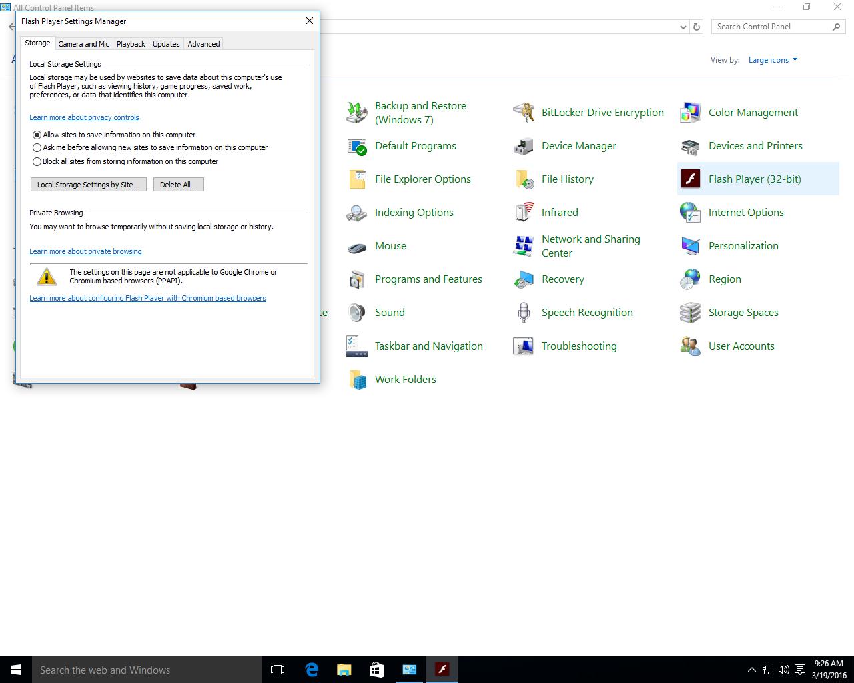Open File Explorer from the taskbar
854x683 pixels.
[344, 670]
